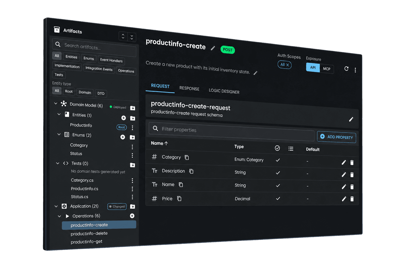Select the DTO entity type filter
The width and height of the screenshot is (405, 270).
click(x=101, y=93)
